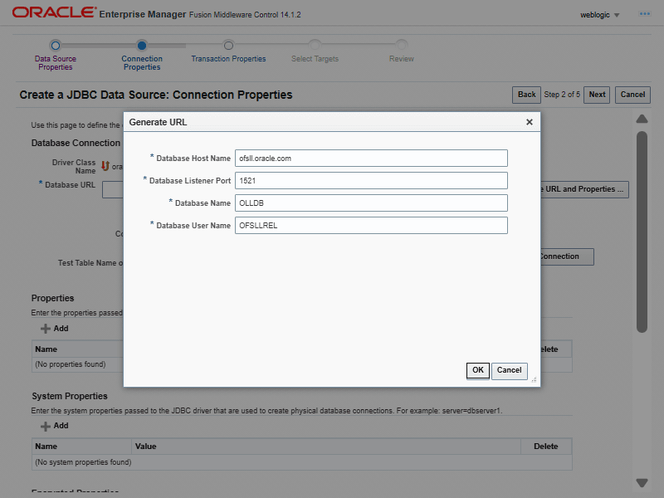
Task: Click the plus Add icon under System Properties
Action: (46, 426)
